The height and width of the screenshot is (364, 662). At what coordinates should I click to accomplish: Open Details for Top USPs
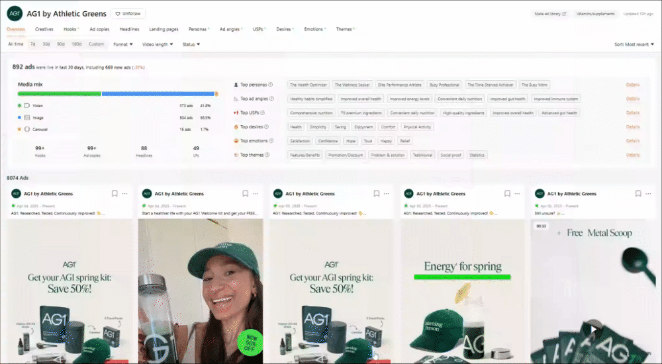[x=632, y=113]
